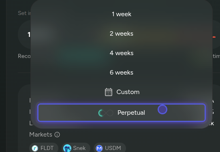Click the USDM token logo
This screenshot has width=220, height=152.
(99, 148)
